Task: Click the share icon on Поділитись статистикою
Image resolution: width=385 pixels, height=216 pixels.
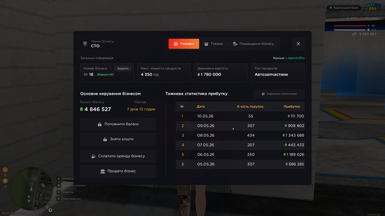Action: [263, 94]
